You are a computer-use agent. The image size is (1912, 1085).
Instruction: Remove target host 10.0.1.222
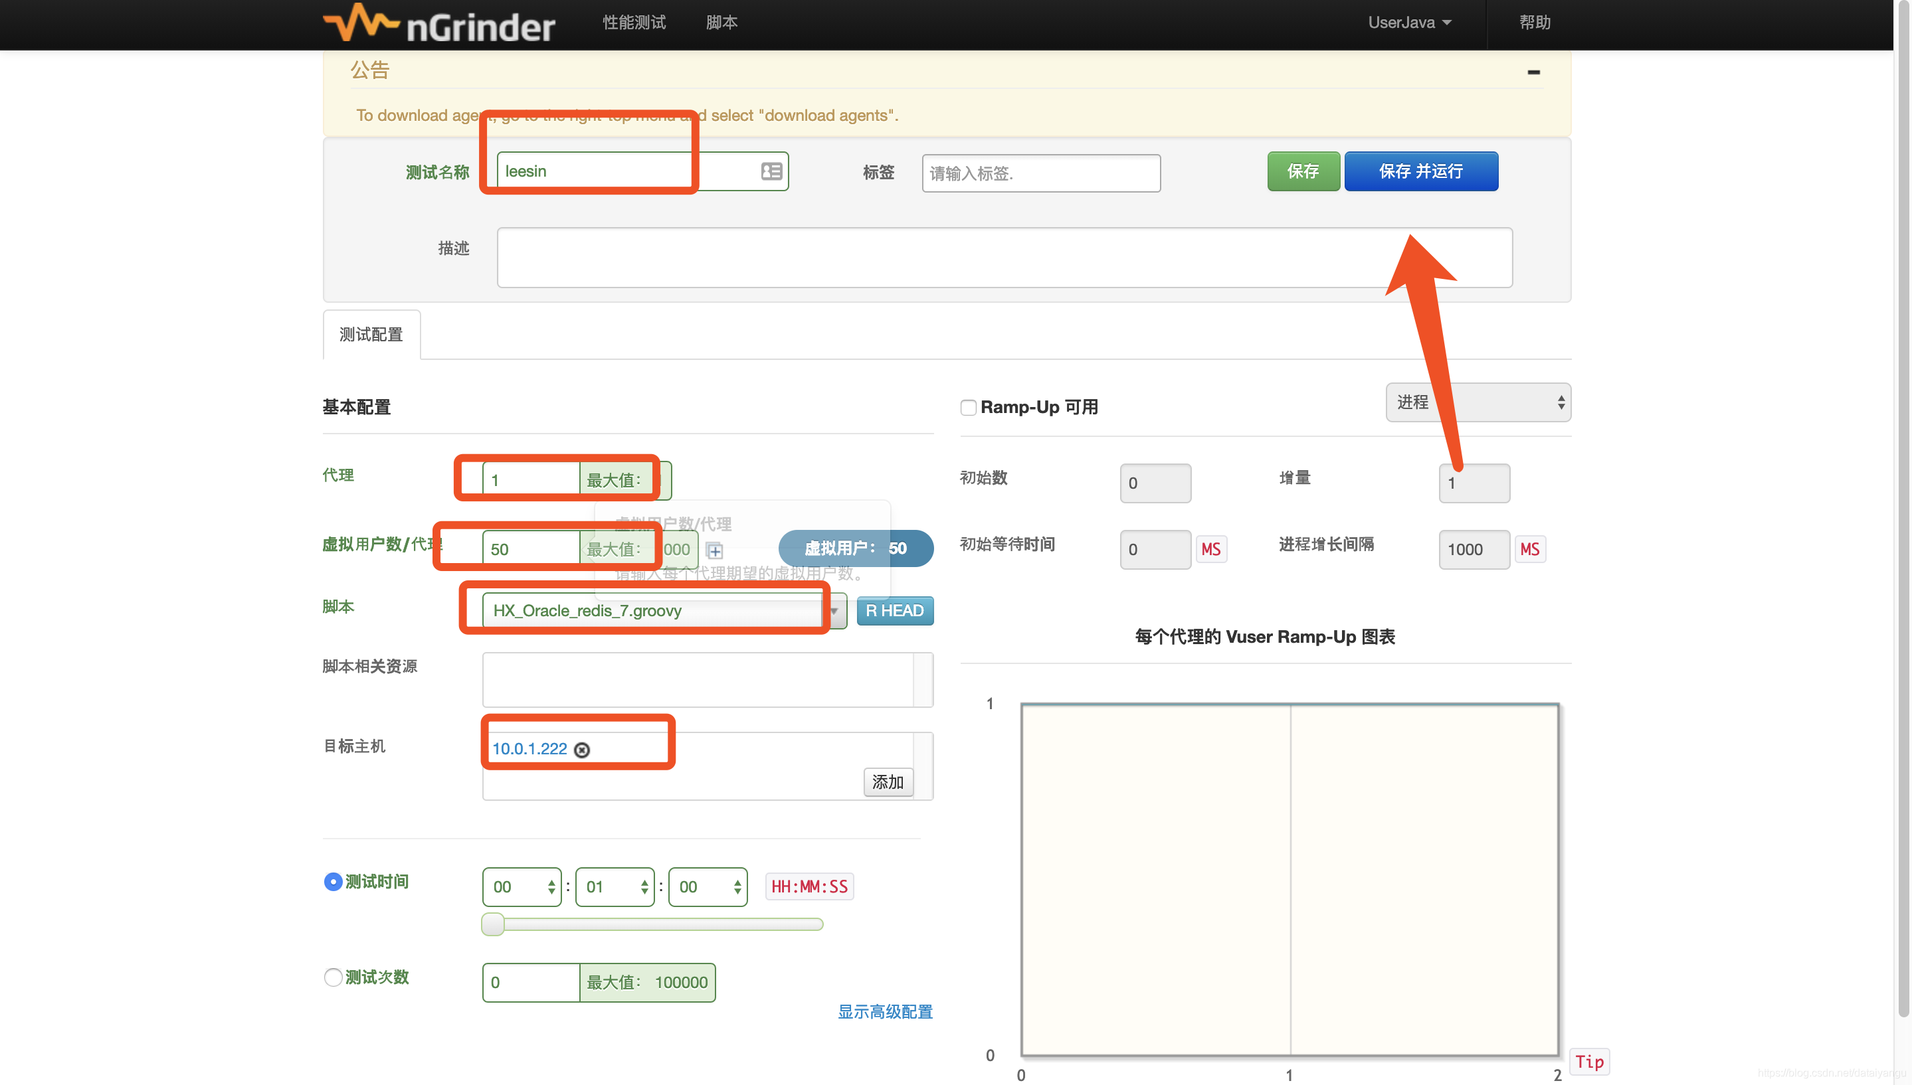[x=582, y=750]
